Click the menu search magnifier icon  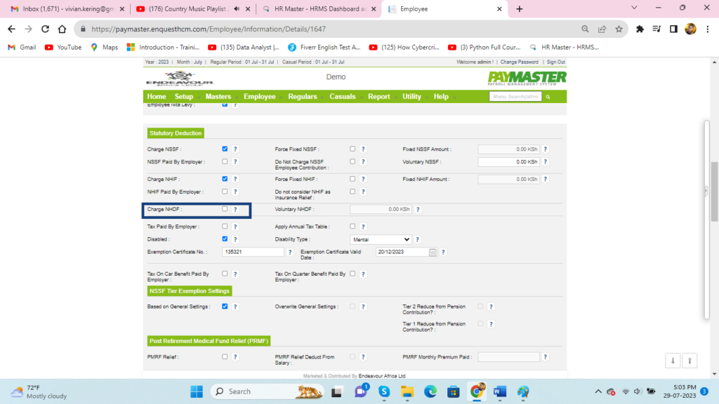548,97
